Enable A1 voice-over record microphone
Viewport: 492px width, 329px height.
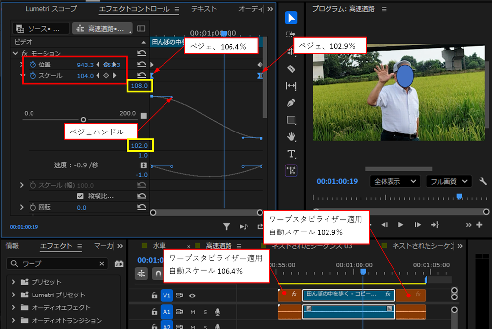click(x=217, y=312)
